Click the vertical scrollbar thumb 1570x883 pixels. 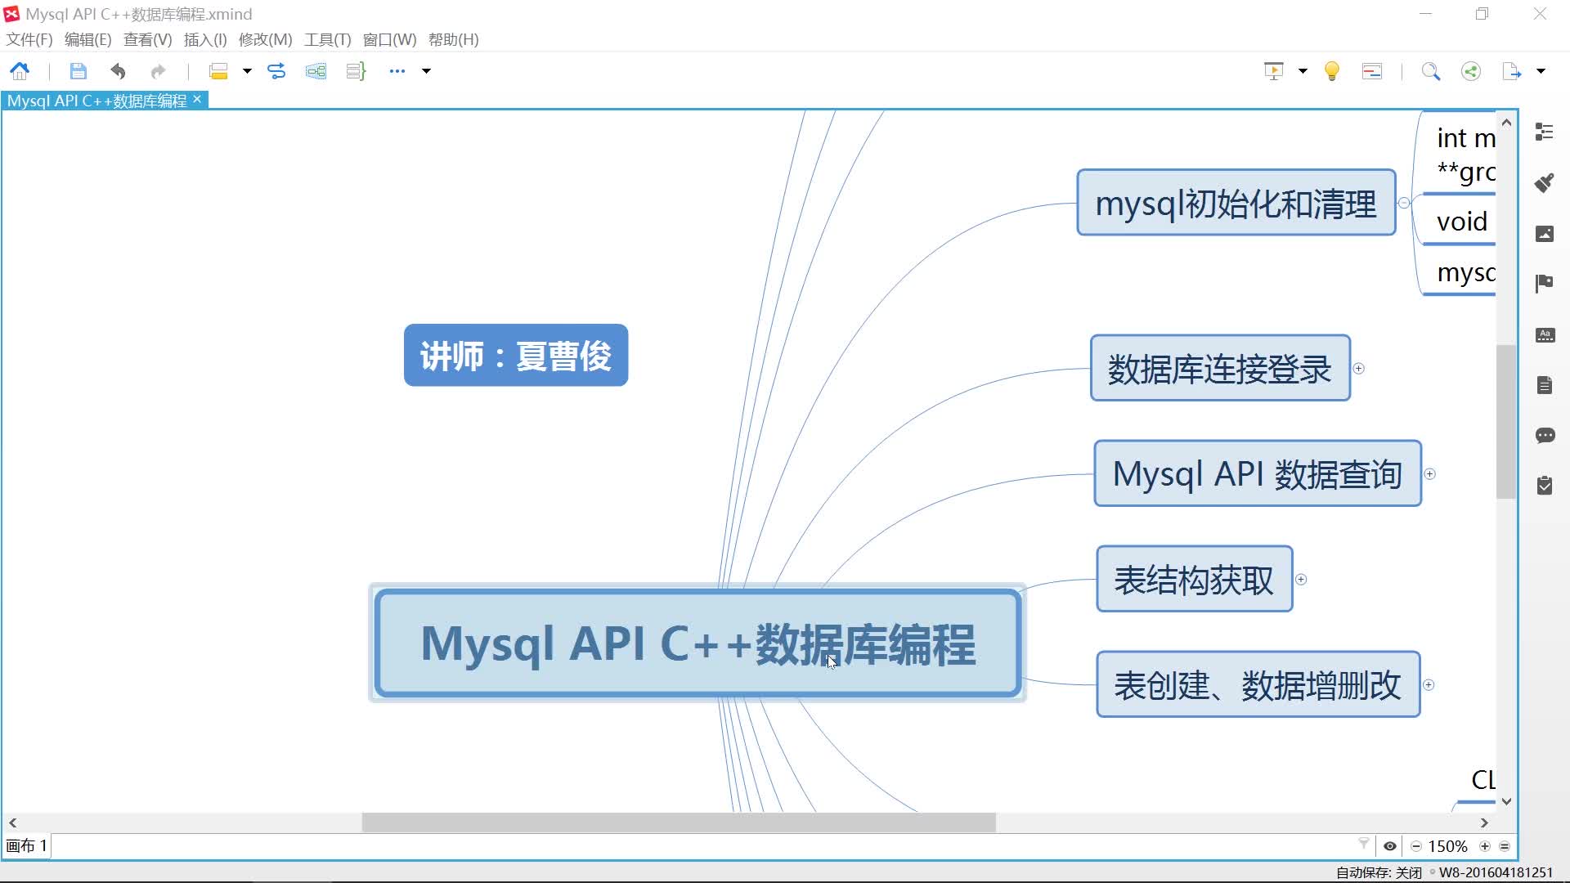[x=1506, y=421]
